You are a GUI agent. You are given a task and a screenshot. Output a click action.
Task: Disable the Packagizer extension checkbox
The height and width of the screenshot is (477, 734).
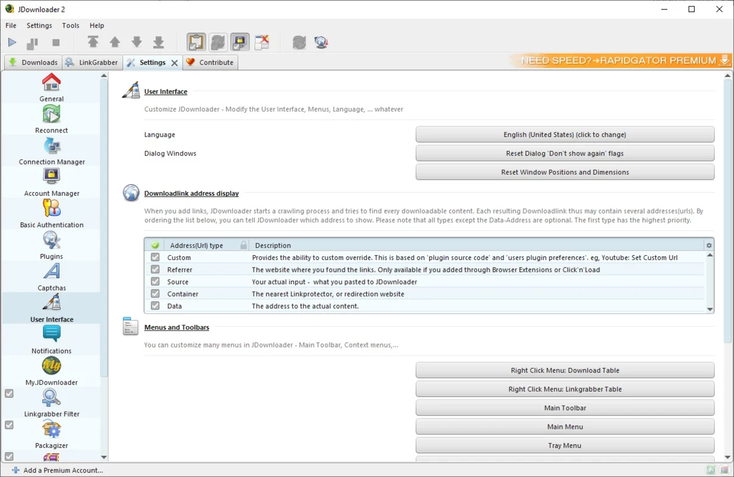(x=9, y=425)
